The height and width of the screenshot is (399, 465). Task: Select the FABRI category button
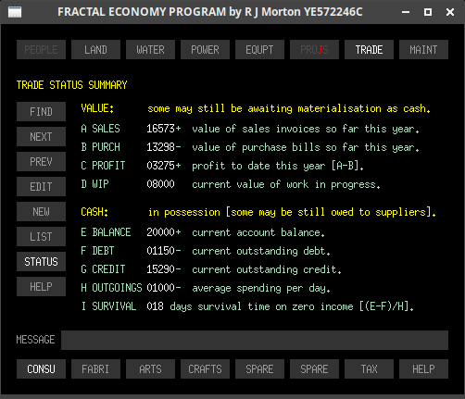(95, 369)
